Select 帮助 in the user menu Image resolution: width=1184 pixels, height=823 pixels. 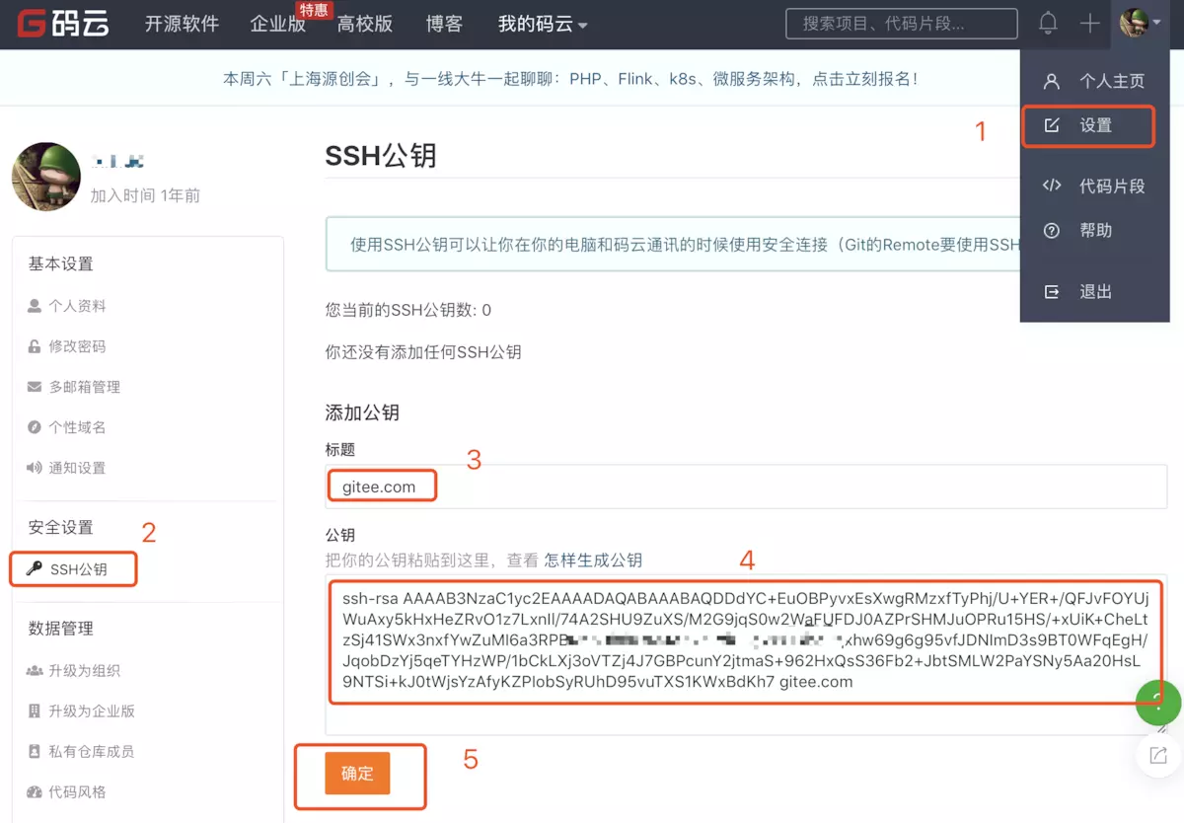coord(1095,230)
